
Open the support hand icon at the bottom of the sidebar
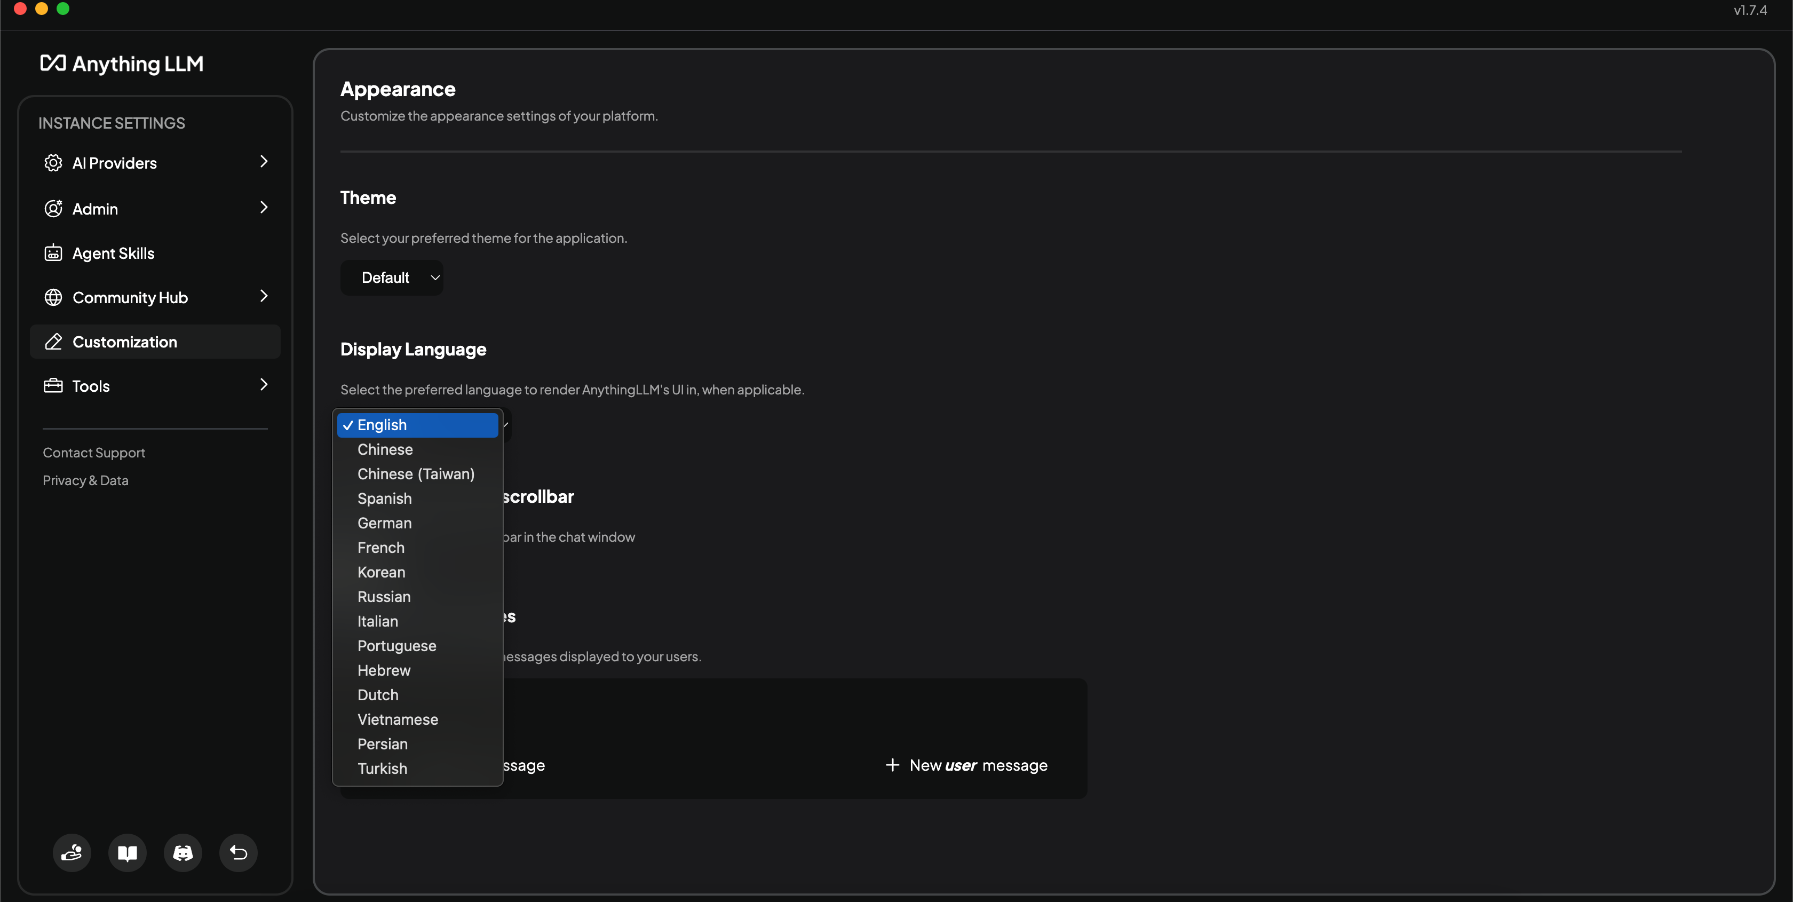72,852
